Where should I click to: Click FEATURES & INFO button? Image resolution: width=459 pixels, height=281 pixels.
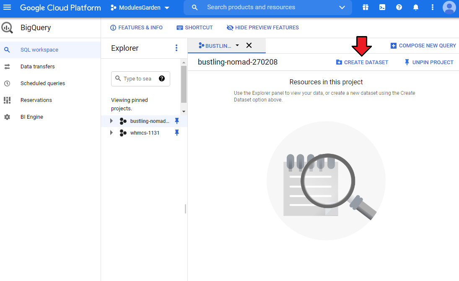click(x=136, y=28)
